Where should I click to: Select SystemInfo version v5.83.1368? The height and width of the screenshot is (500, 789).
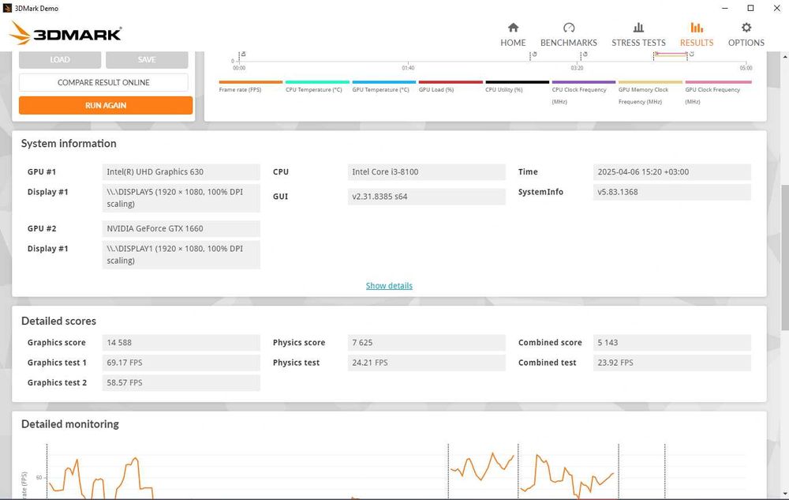(671, 192)
